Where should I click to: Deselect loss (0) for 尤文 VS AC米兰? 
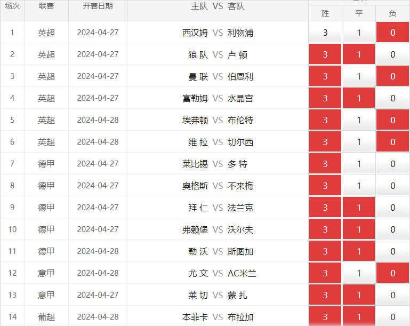(393, 273)
